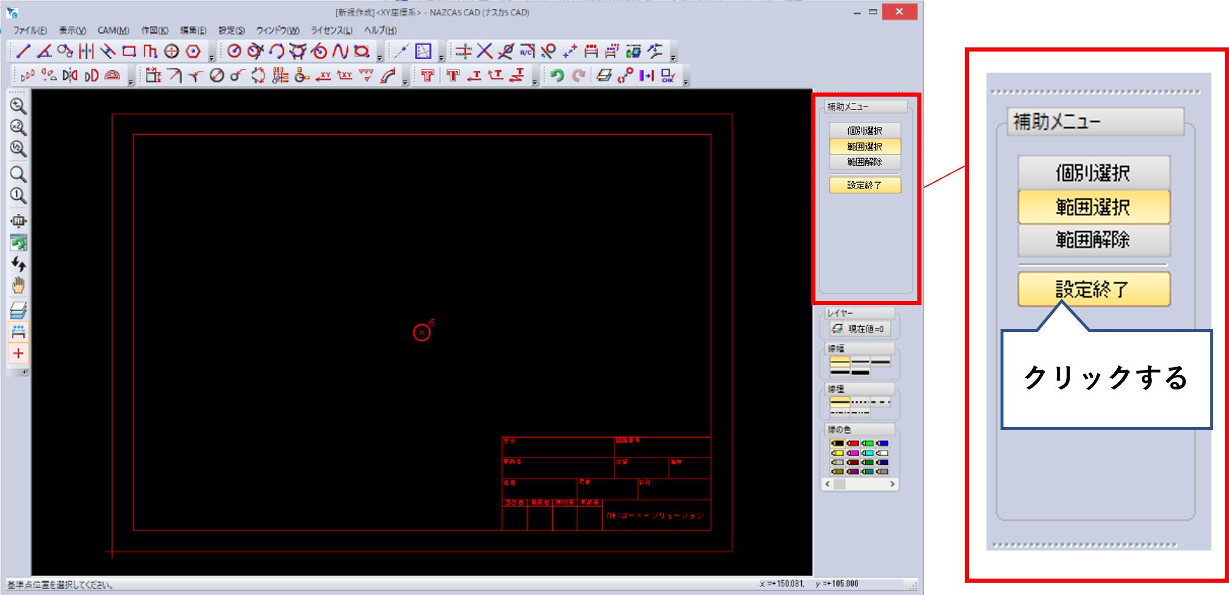Screen dimensions: 1229x595
Task: Open overflow arrow ending first toolbar row
Action: coord(673,57)
